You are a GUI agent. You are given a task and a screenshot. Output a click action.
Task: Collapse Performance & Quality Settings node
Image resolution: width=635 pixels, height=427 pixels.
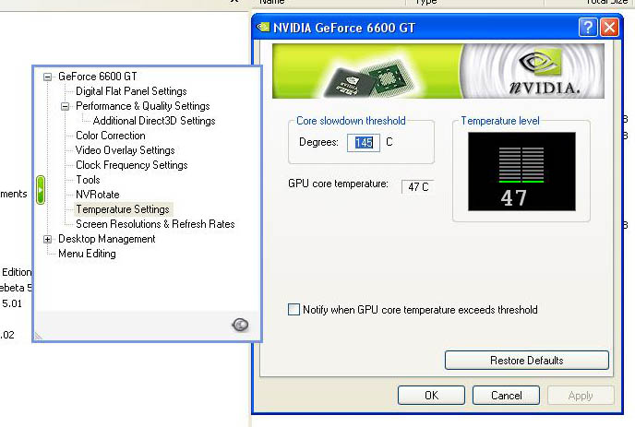pos(65,106)
